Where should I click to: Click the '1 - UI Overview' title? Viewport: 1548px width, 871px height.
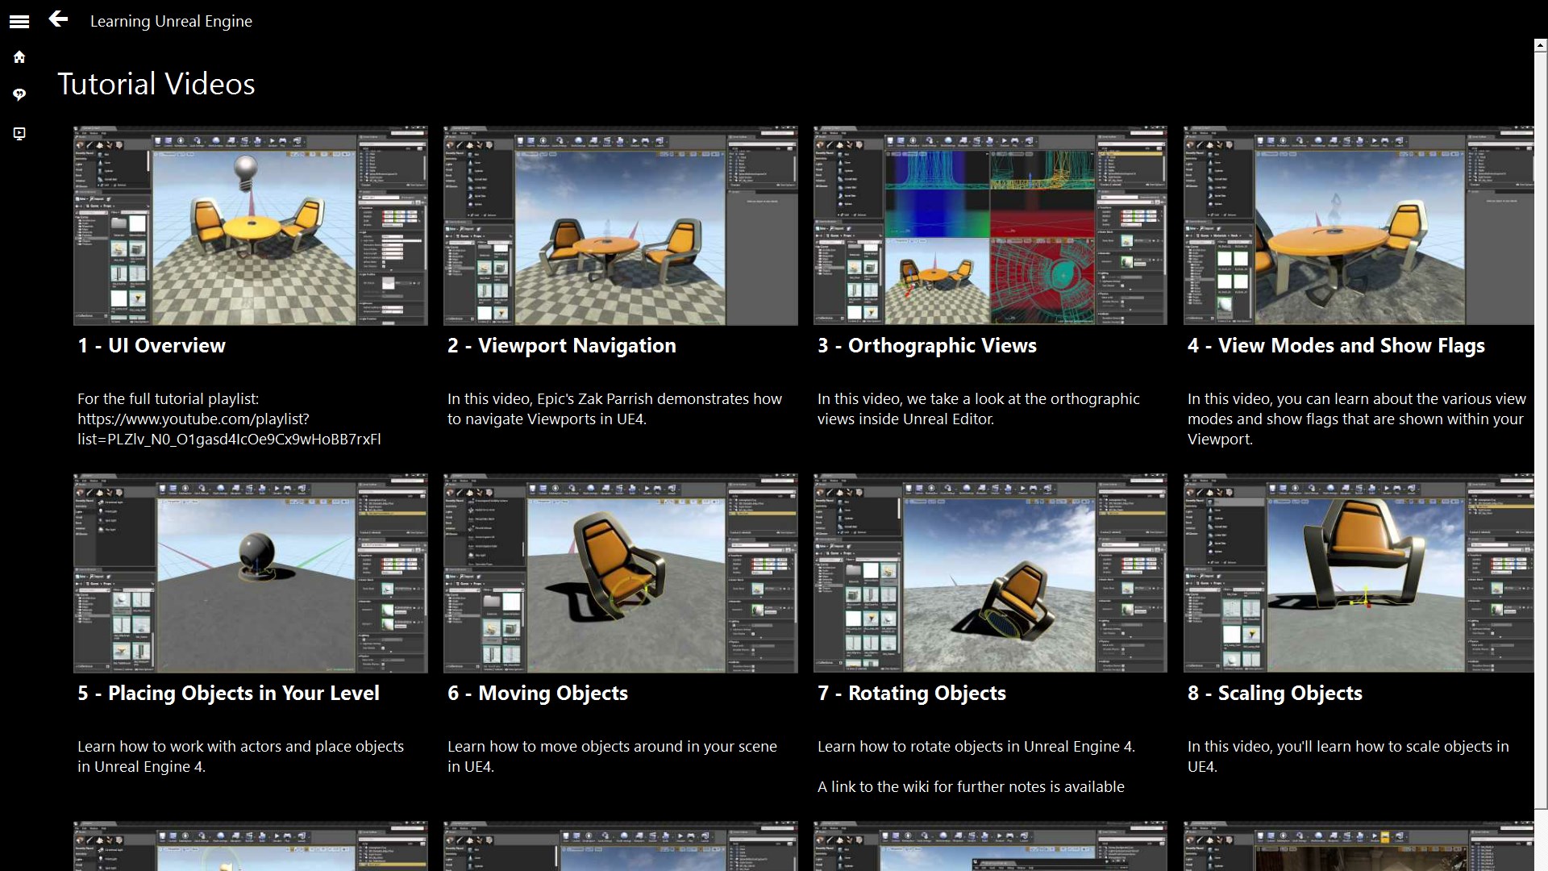pos(152,345)
